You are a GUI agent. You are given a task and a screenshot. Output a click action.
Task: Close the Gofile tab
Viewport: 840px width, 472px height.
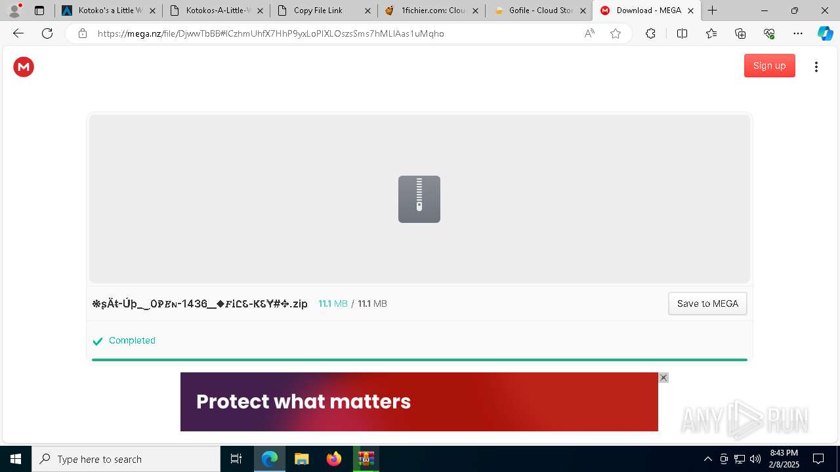pyautogui.click(x=583, y=10)
